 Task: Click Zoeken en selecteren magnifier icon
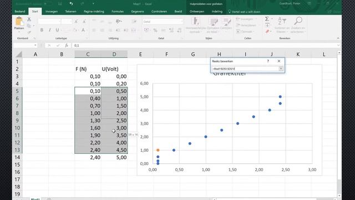pos(298,21)
